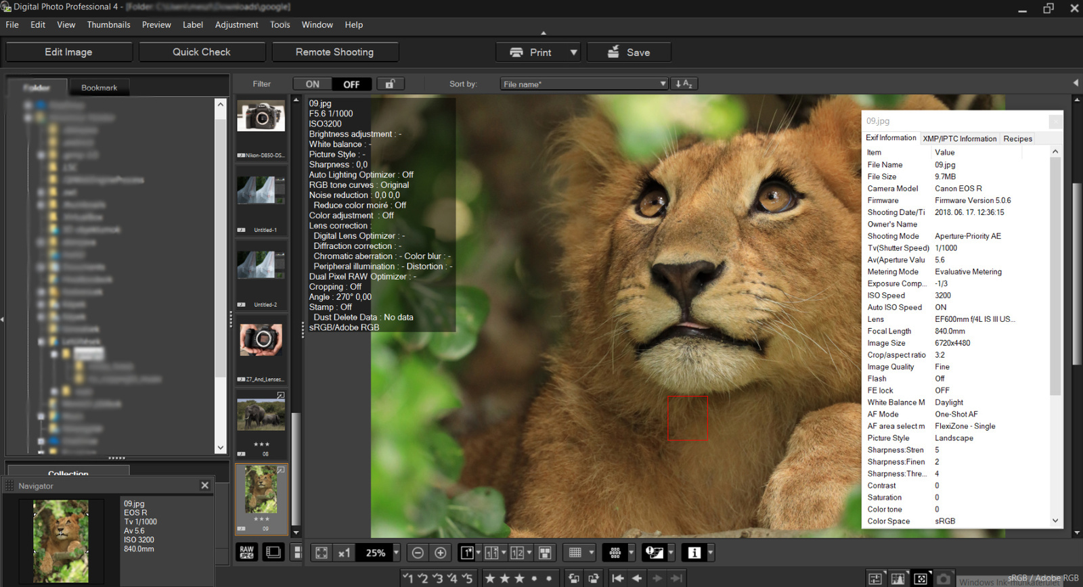Select before/after comparison layout icon
1083x587 pixels.
click(492, 553)
